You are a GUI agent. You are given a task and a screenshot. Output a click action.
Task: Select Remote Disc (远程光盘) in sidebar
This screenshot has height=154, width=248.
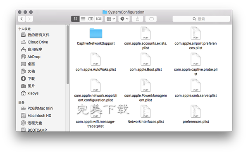31,123
